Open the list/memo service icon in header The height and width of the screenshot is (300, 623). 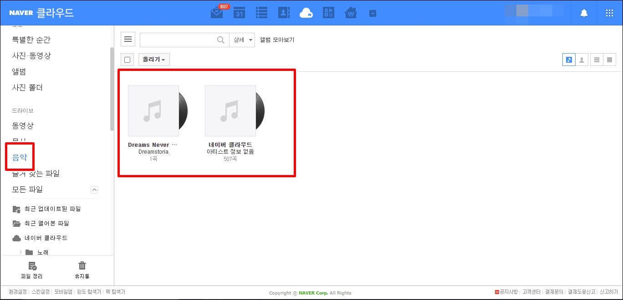click(x=261, y=13)
